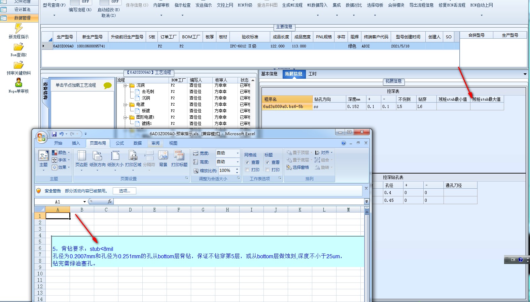Click the security warning shield icon
Image resolution: width=530 pixels, height=302 pixels.
39,191
